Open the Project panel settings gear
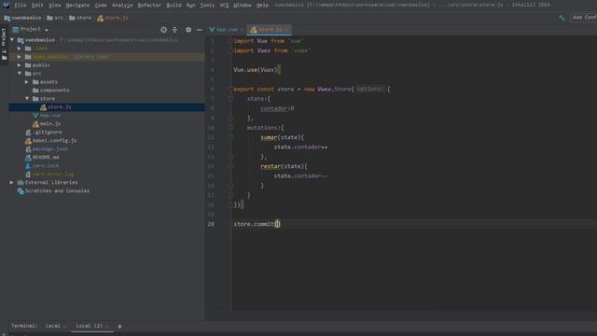597x336 pixels. tap(188, 30)
